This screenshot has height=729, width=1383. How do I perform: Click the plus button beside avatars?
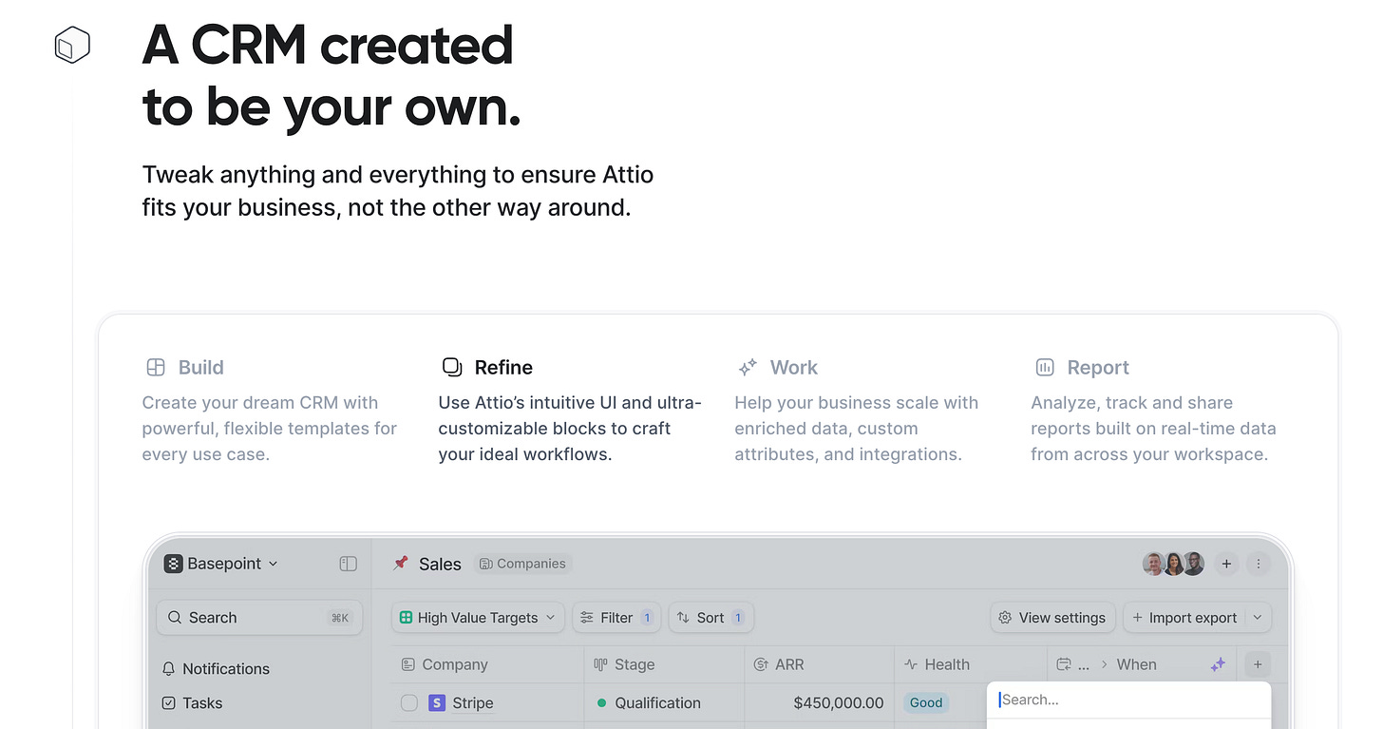[1226, 564]
